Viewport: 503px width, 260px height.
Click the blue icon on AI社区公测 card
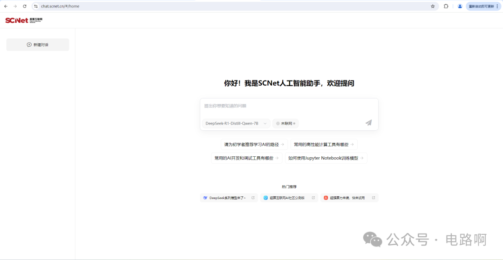pyautogui.click(x=265, y=198)
